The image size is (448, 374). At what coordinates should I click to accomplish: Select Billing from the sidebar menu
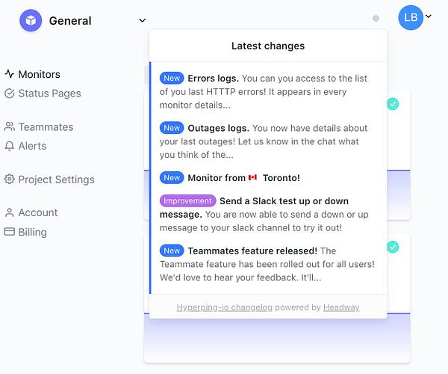[33, 232]
